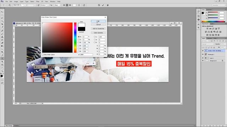Open the font family dropdown
The height and width of the screenshot is (127, 227).
(25, 5)
